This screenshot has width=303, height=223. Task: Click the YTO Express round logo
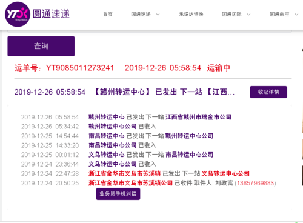click(x=18, y=15)
